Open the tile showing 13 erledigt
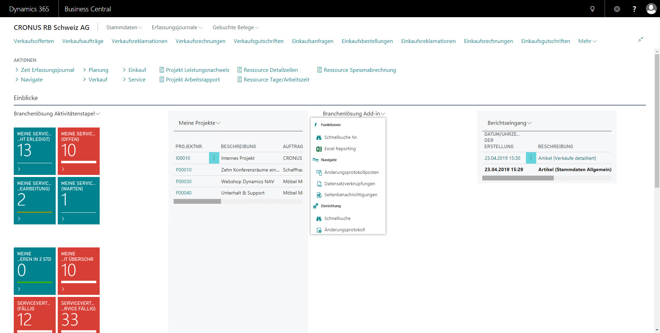This screenshot has height=333, width=660. (35, 151)
